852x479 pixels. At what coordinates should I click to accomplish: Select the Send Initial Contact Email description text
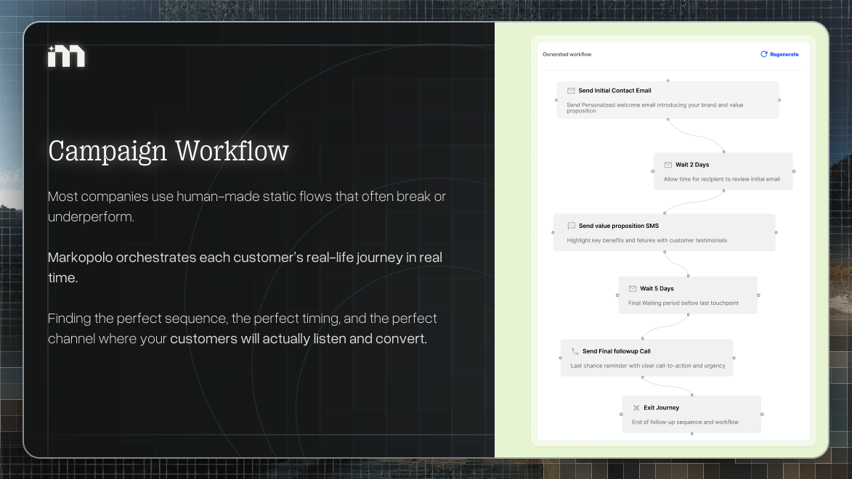pyautogui.click(x=654, y=108)
